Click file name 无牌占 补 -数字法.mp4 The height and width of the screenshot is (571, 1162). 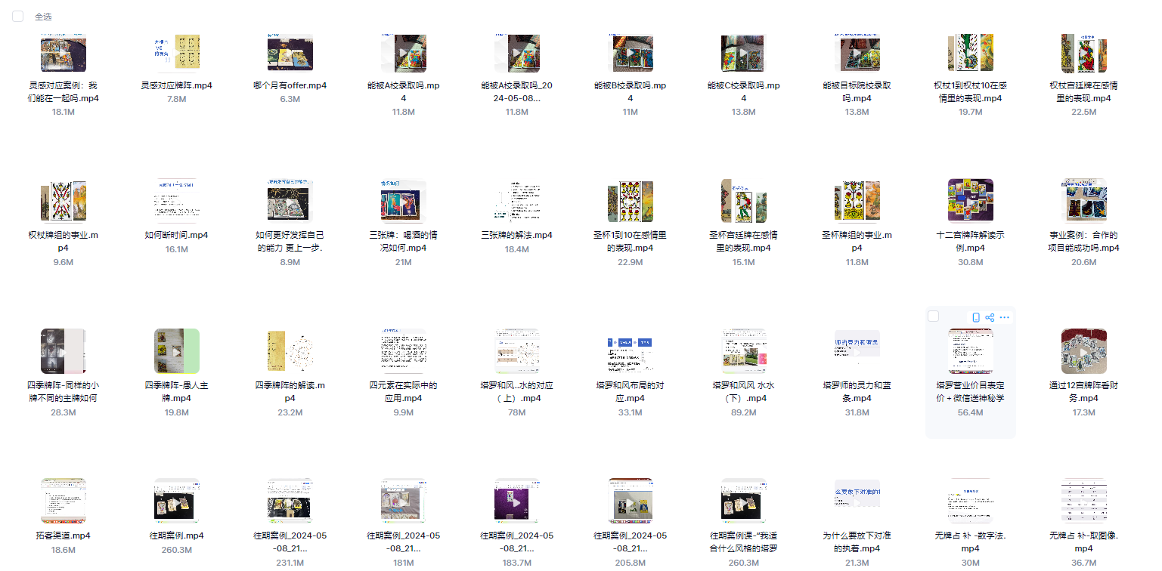click(971, 542)
